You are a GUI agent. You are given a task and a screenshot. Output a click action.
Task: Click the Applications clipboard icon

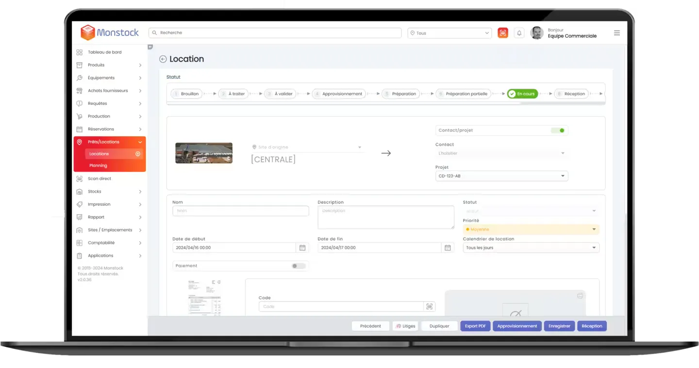click(80, 256)
